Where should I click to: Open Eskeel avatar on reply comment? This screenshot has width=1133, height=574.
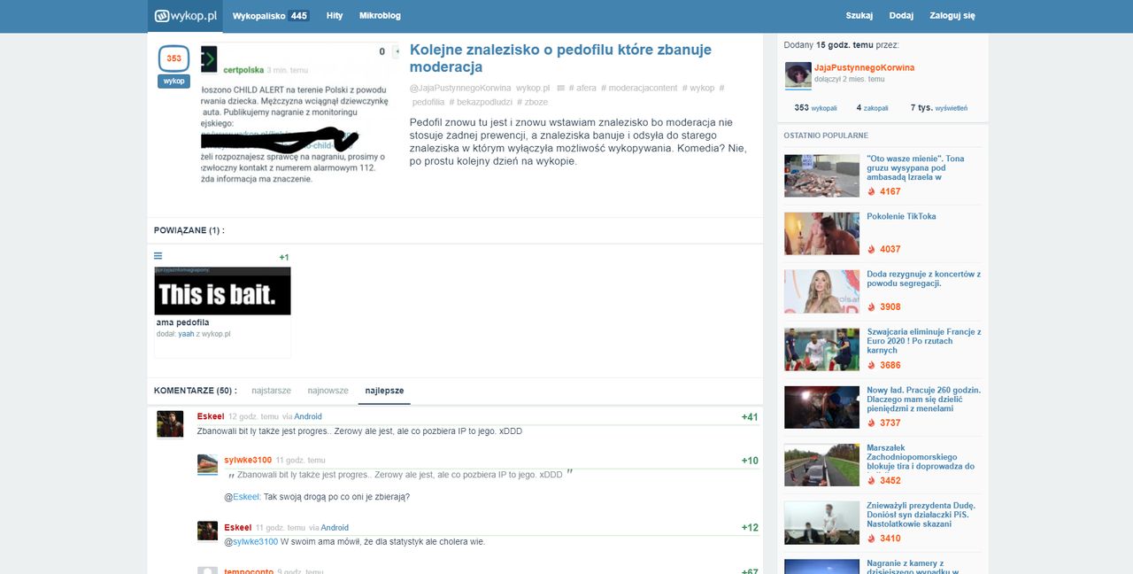207,531
